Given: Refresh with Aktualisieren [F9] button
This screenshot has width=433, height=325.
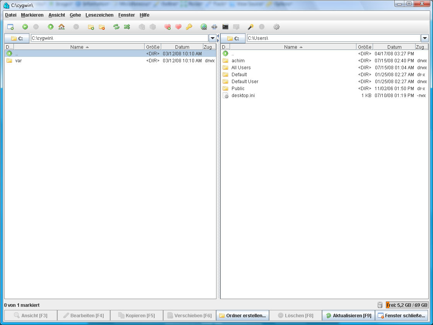Looking at the screenshot, I should pos(348,315).
